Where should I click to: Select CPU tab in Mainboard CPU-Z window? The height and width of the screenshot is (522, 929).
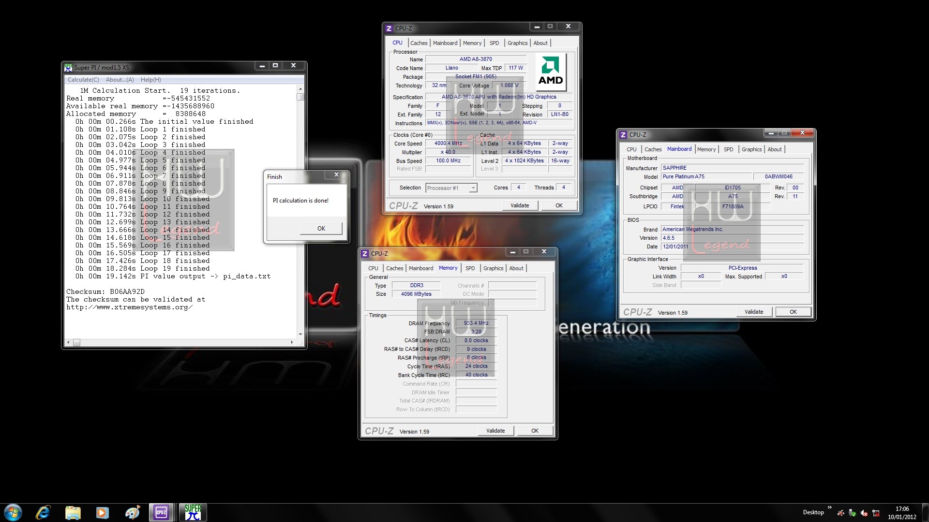tap(631, 149)
